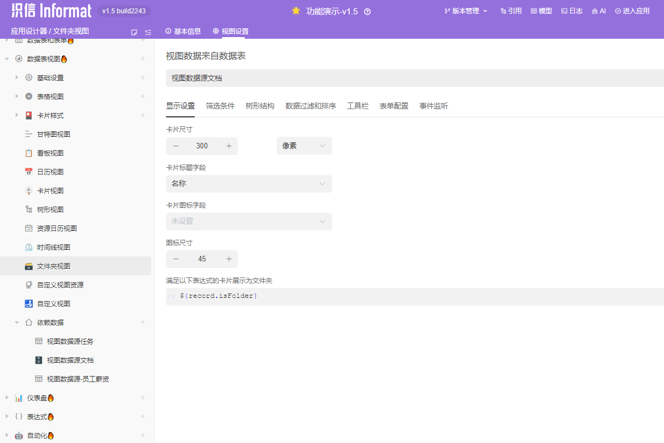Viewport: 664px width, 443px height.
Task: Open the 卡片标题字段 dropdown
Action: [x=249, y=183]
